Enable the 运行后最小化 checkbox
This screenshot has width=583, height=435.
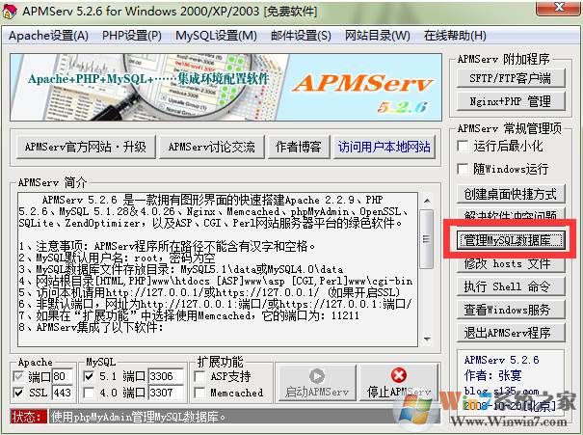pos(463,146)
